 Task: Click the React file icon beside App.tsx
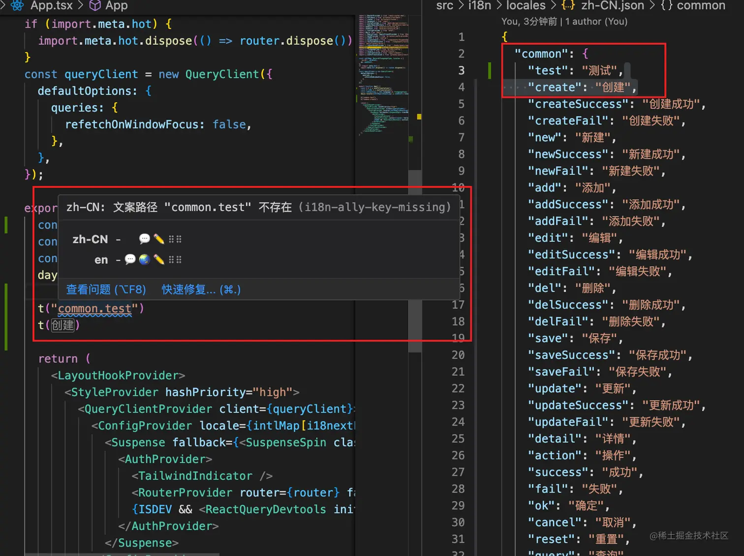(x=17, y=5)
